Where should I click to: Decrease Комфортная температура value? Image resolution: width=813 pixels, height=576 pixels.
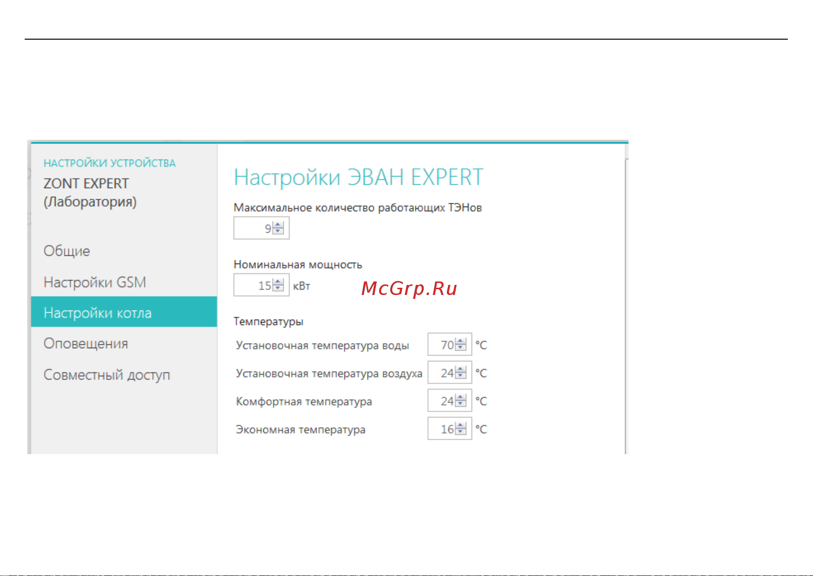tap(460, 404)
